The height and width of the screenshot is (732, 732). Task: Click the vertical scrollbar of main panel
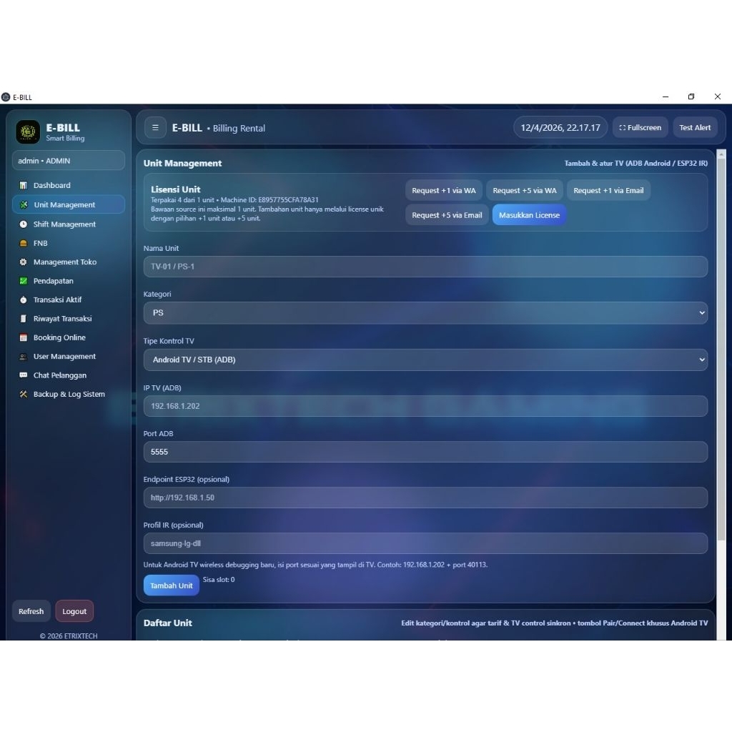tap(721, 350)
